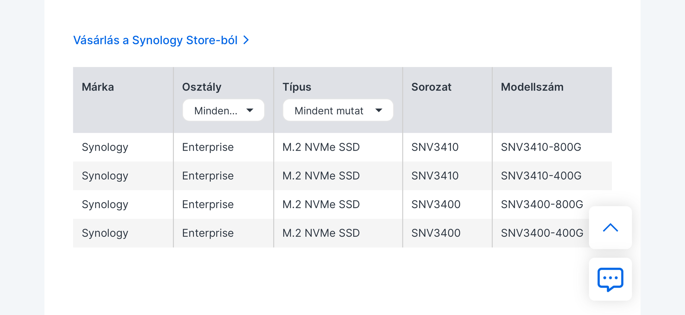685x315 pixels.
Task: Click Synology brand in SNV3400-400G row
Action: [x=105, y=233]
